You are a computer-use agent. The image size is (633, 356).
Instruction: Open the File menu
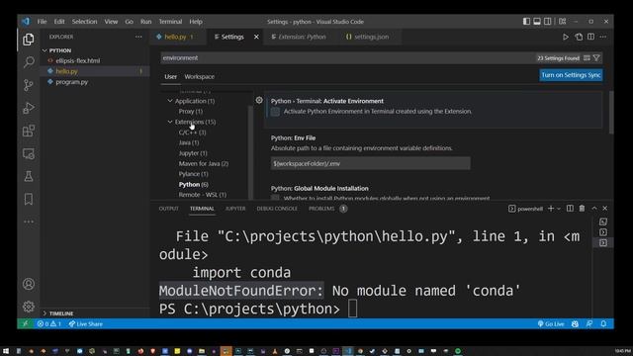click(42, 22)
